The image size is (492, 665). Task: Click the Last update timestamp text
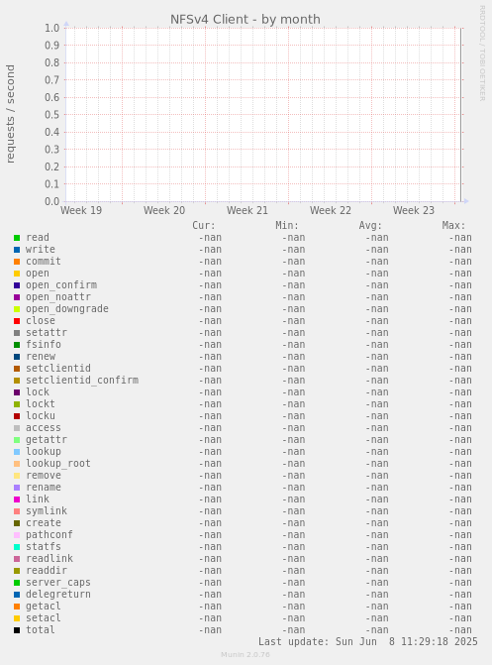click(x=368, y=641)
